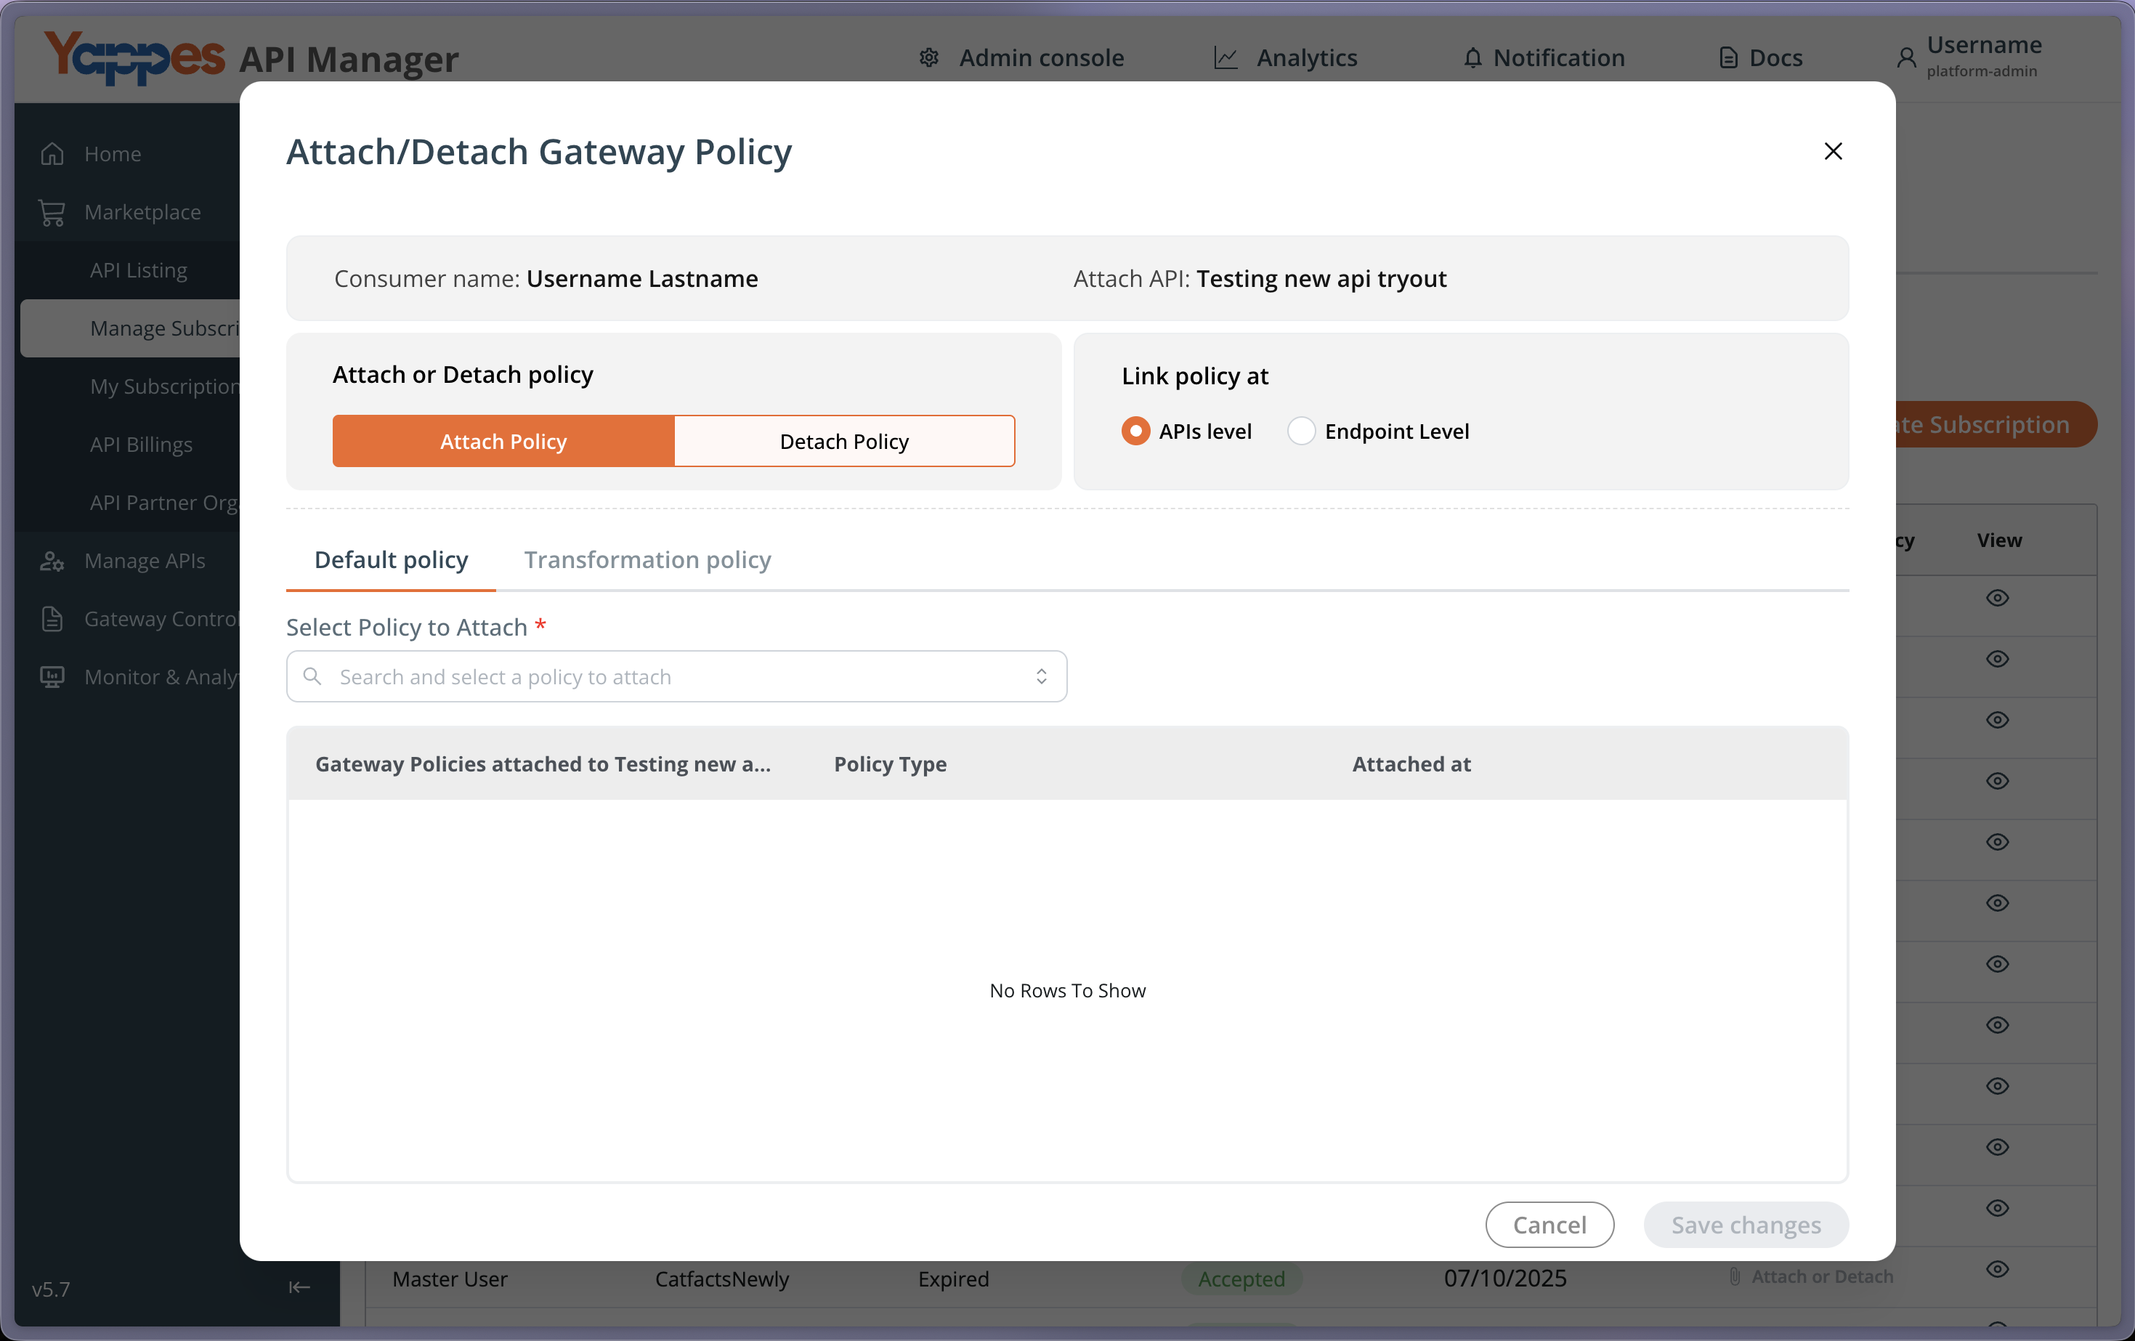The image size is (2135, 1341).
Task: Click the 'platform-admin' role text
Action: 1982,71
